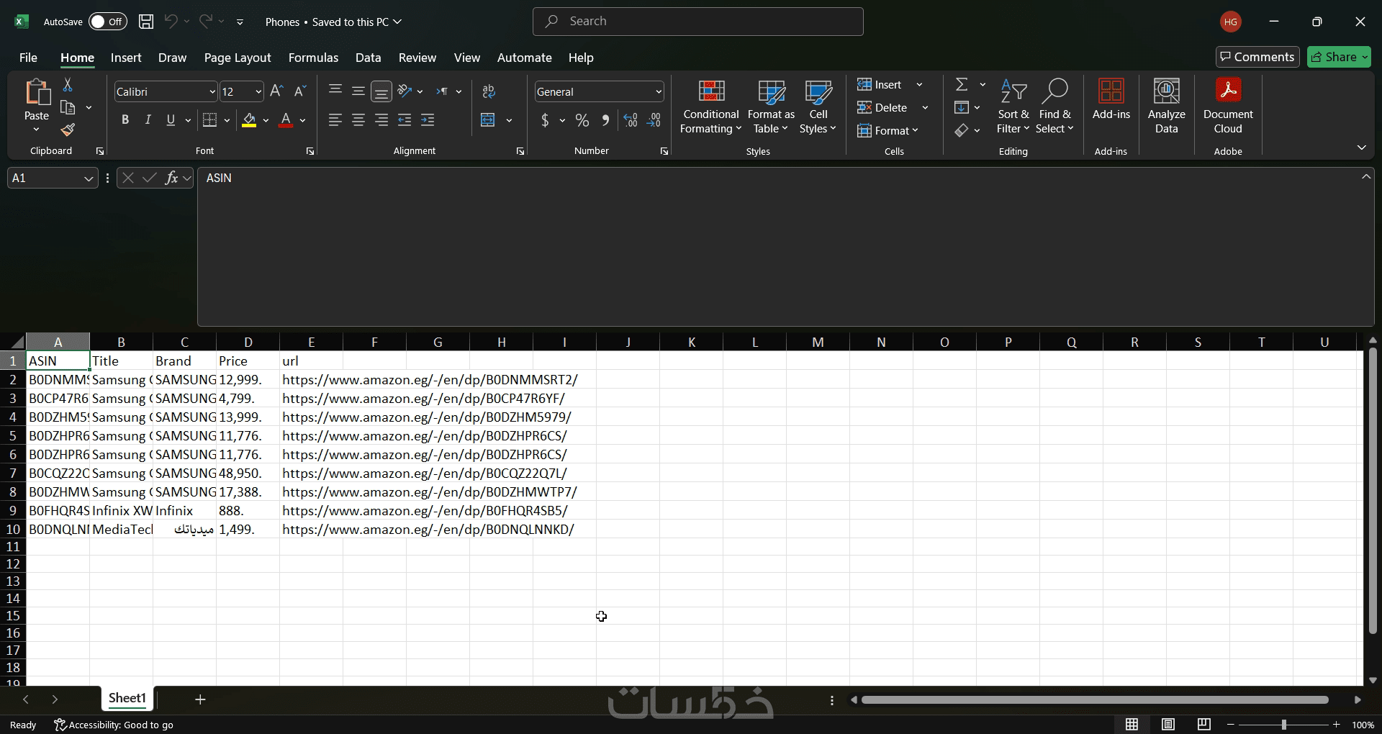This screenshot has height=734, width=1382.
Task: Increase font size with the larger A icon
Action: pos(276,91)
